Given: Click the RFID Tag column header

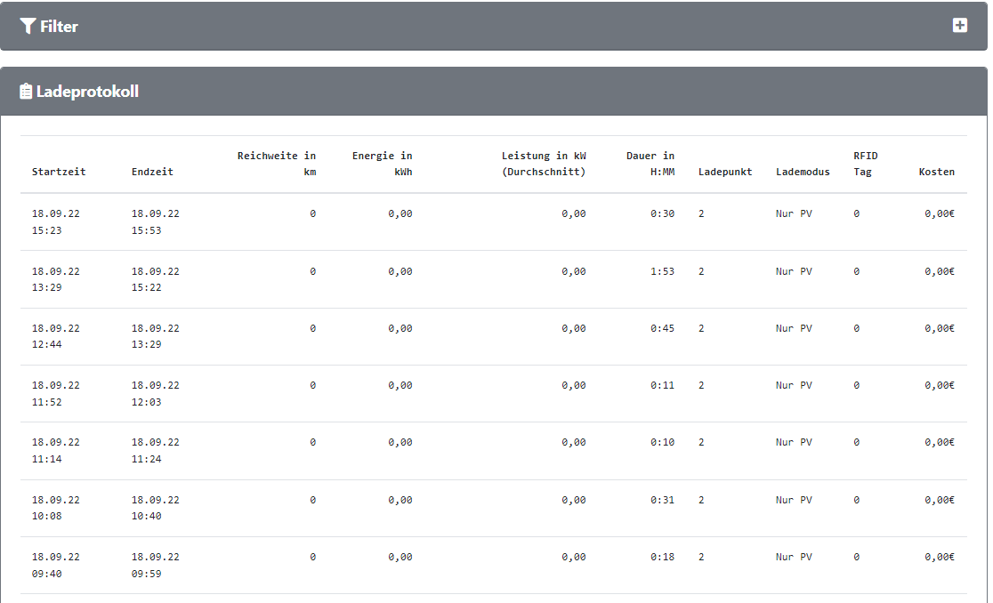Looking at the screenshot, I should pyautogui.click(x=865, y=164).
